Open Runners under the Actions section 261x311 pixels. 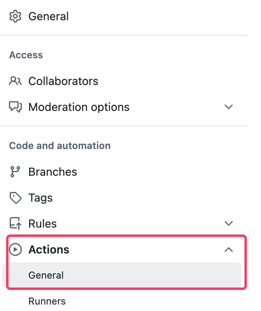click(x=47, y=301)
